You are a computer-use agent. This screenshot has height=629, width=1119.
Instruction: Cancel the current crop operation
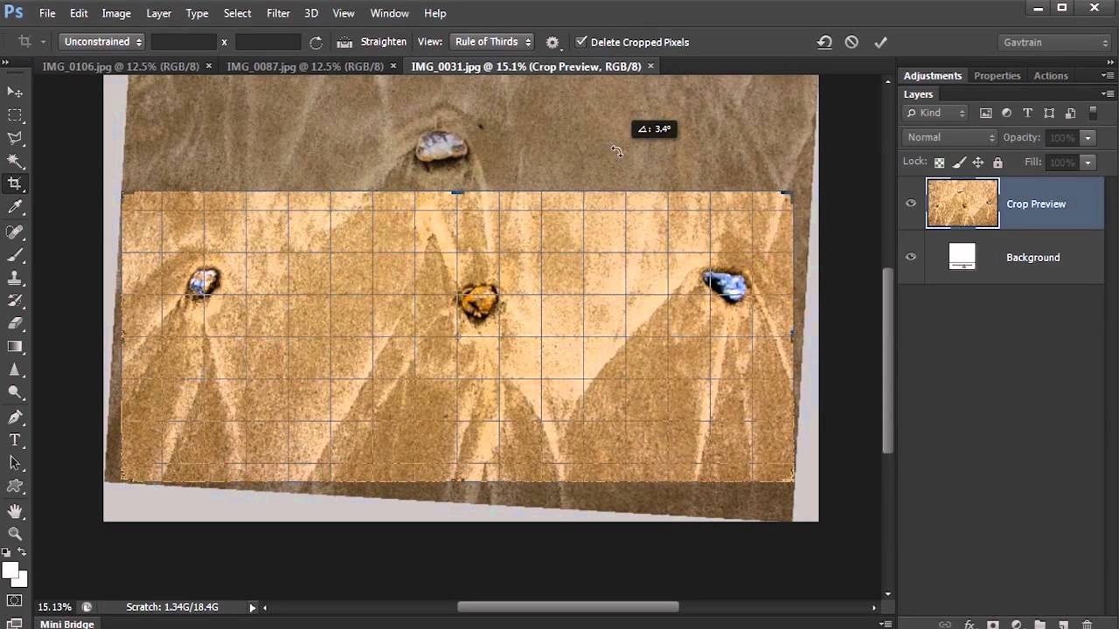coord(851,42)
